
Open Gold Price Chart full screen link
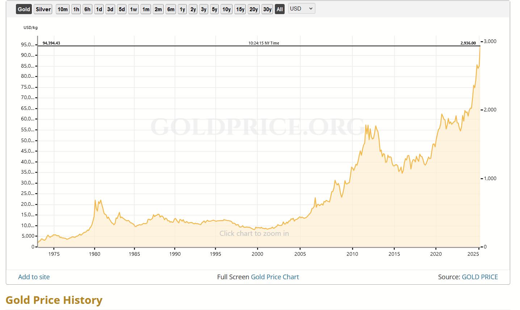[275, 277]
